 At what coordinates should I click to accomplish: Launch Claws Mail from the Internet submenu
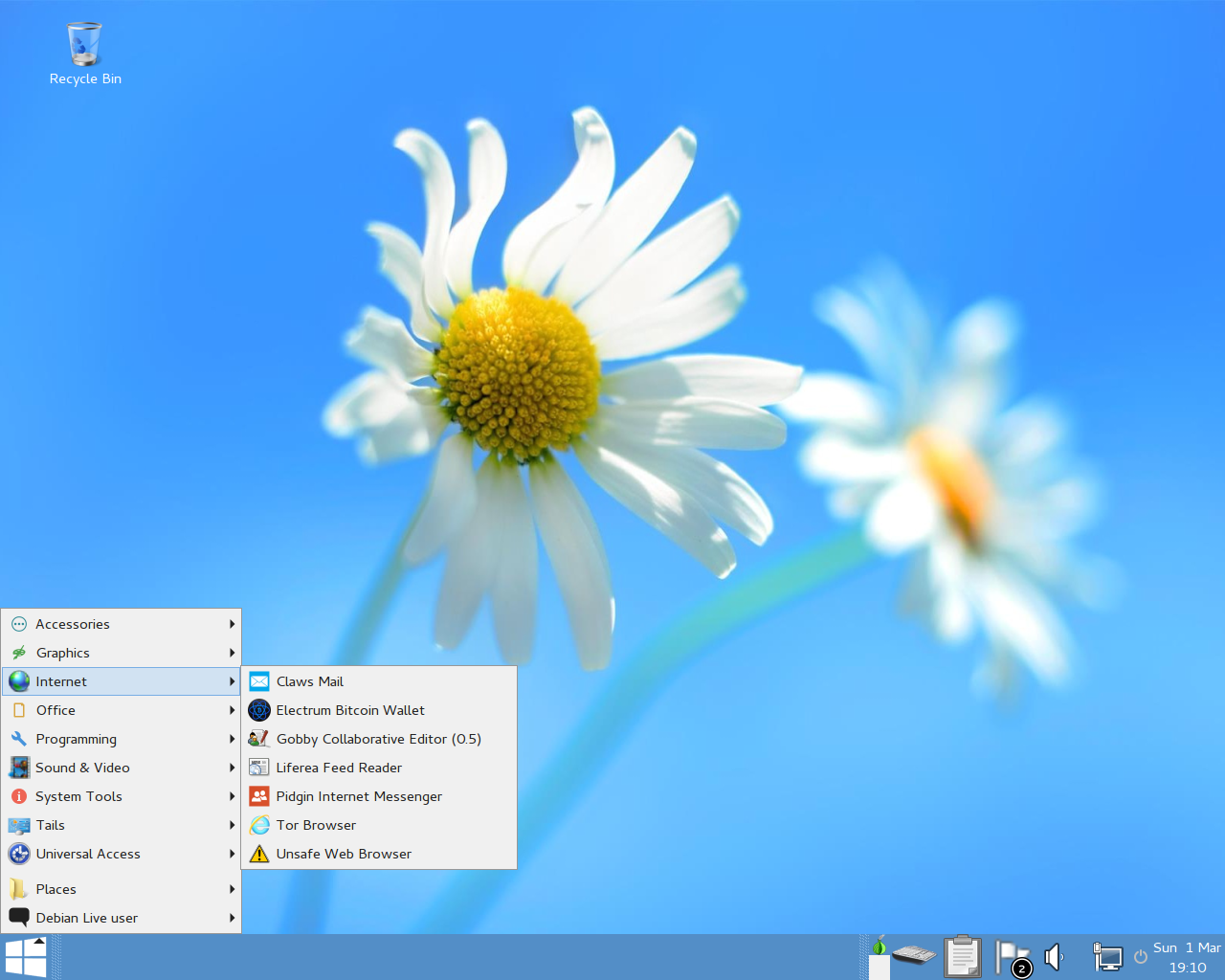[x=379, y=681]
